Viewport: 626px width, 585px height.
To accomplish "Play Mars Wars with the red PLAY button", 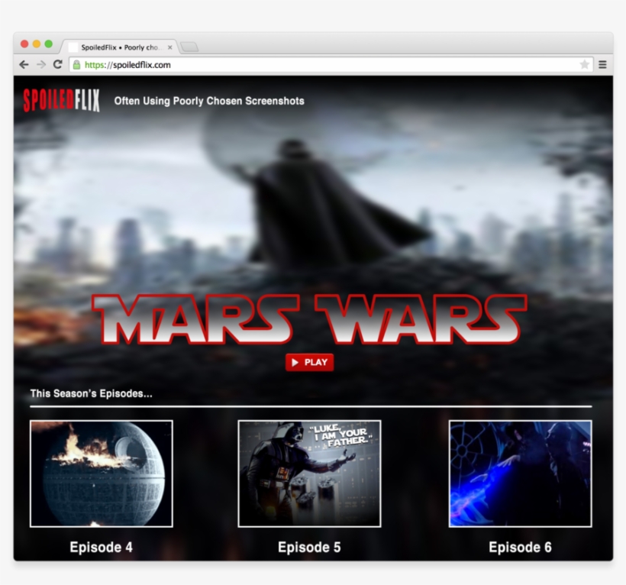I will click(x=309, y=362).
